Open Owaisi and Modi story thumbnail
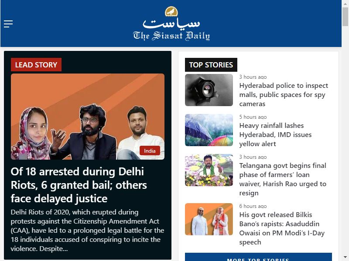Screen dimensions: 349x261 pos(209,219)
